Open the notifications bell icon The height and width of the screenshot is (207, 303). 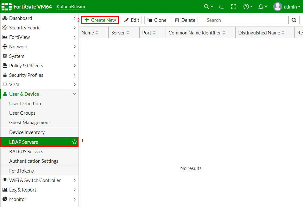click(261, 7)
